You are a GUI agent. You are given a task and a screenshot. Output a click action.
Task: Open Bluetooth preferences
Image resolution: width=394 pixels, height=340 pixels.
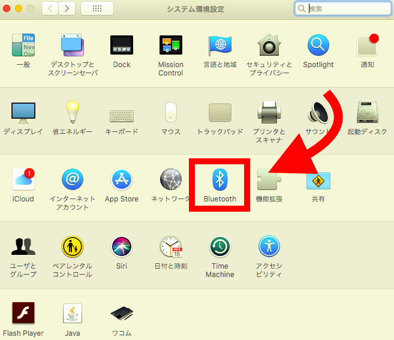[220, 179]
